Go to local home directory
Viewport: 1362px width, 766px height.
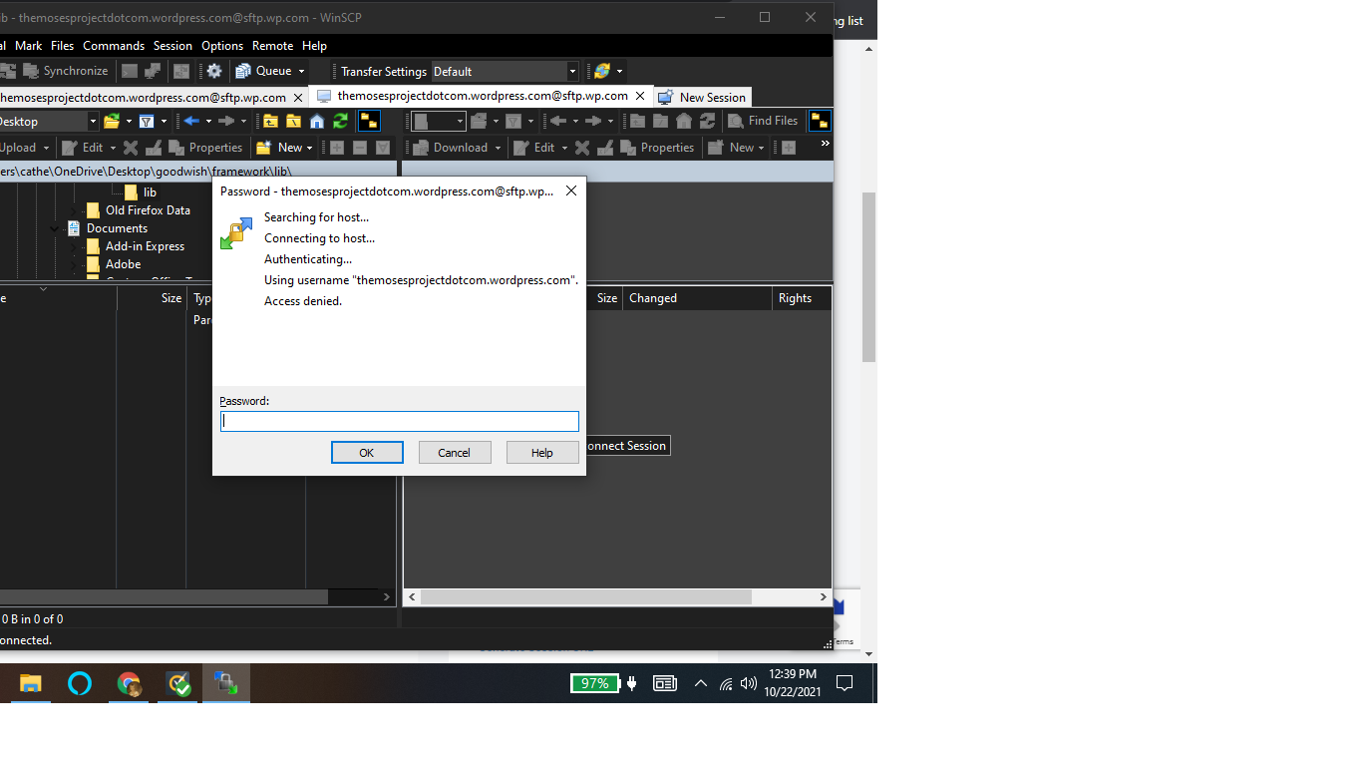pos(317,121)
